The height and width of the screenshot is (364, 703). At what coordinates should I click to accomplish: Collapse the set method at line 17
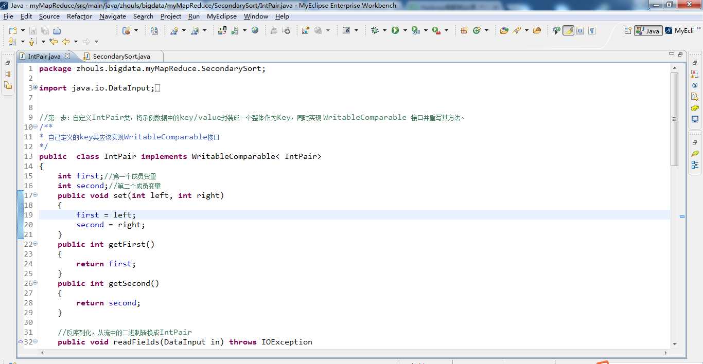35,195
